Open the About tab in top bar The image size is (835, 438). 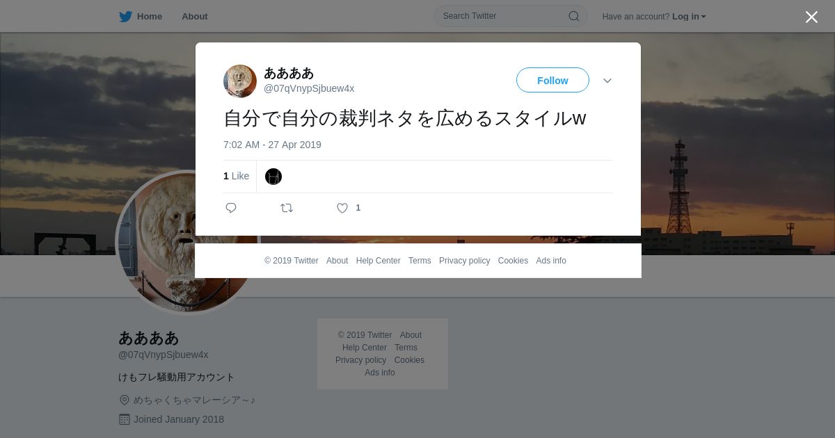195,17
